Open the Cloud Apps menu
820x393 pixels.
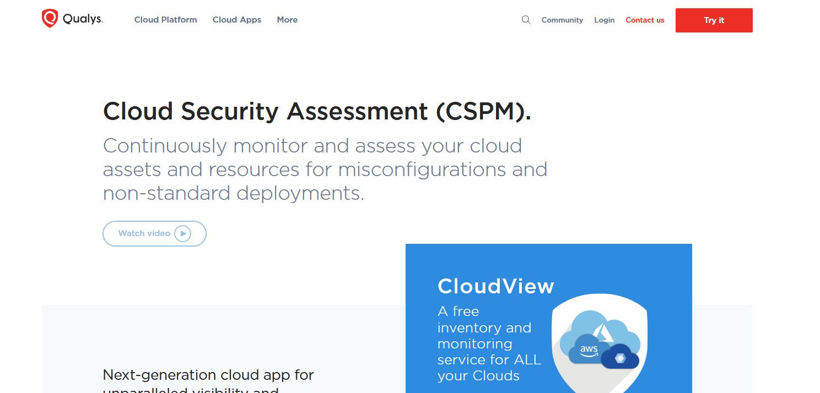[237, 20]
